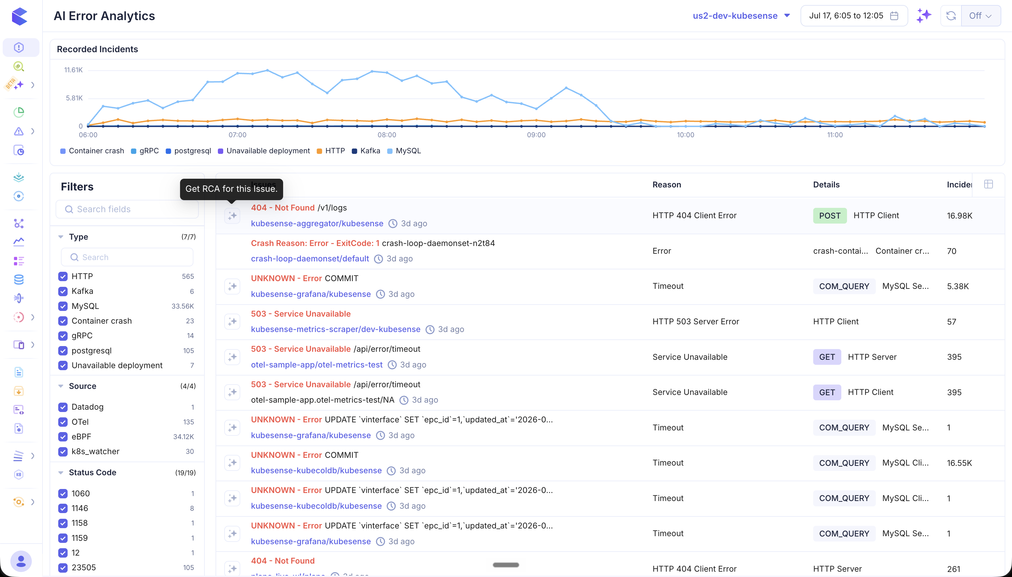Collapse the Status Code filter section
The image size is (1012, 577).
[61, 472]
